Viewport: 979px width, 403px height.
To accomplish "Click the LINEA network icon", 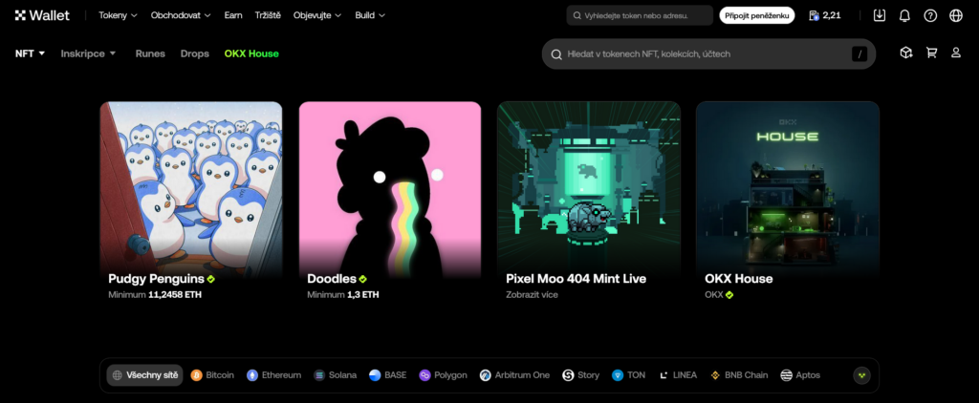I will [x=664, y=375].
